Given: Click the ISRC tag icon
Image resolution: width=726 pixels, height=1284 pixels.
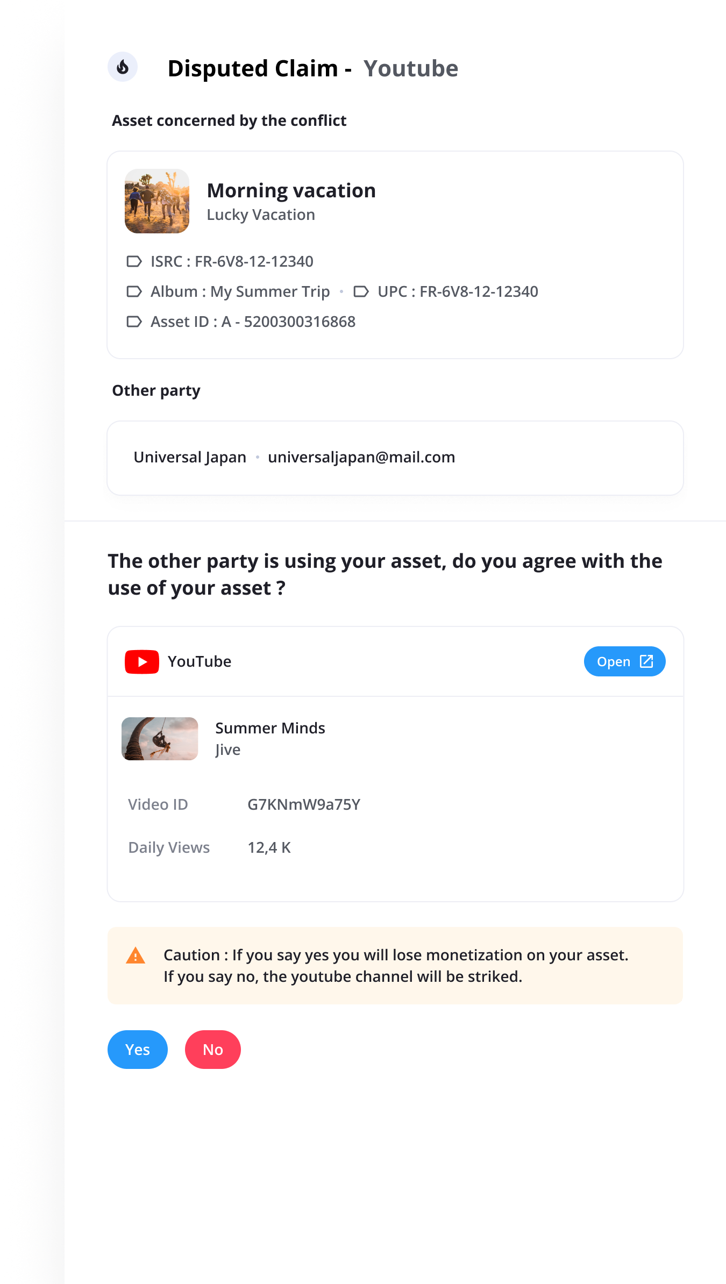Looking at the screenshot, I should [134, 261].
